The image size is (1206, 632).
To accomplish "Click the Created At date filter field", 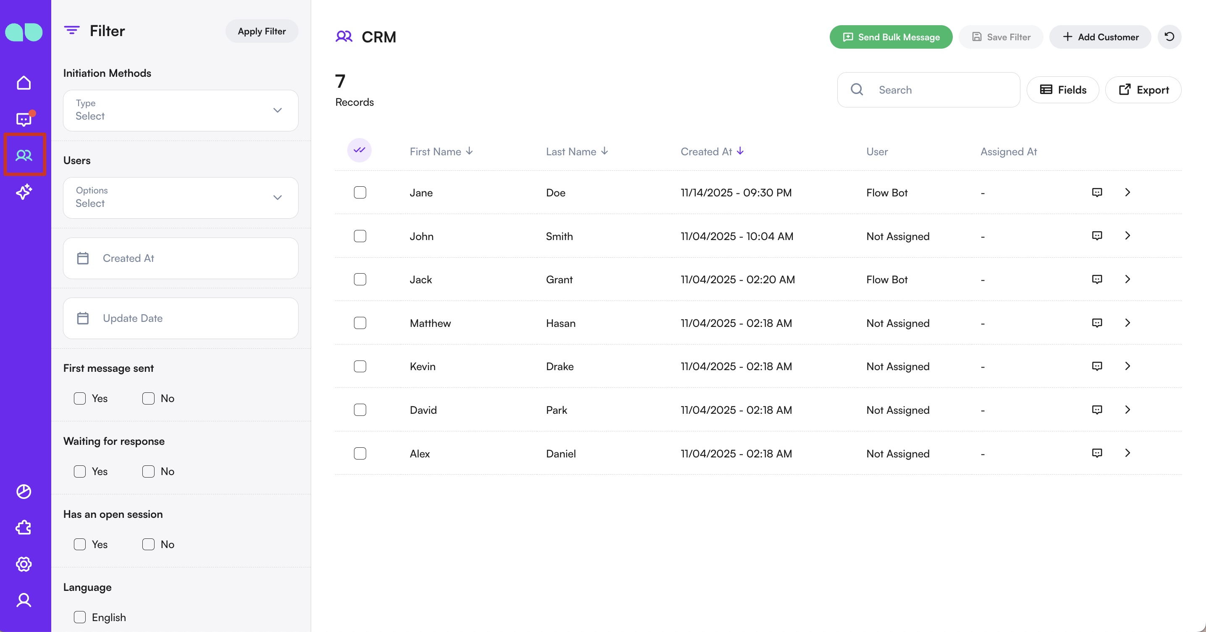I will pos(180,258).
